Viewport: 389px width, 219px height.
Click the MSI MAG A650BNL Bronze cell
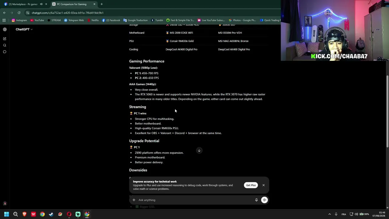point(233,41)
